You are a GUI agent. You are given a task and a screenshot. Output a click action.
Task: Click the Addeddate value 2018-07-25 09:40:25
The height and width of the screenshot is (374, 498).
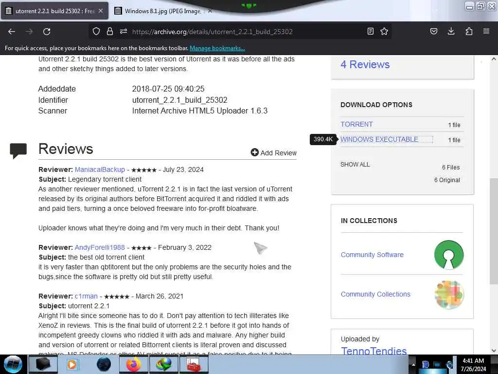click(x=168, y=89)
